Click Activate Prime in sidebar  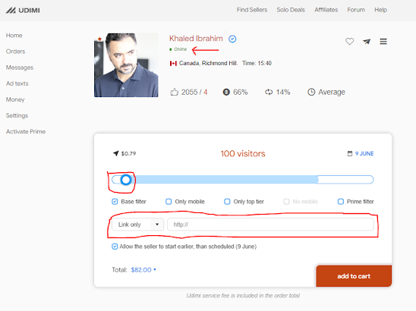click(x=26, y=131)
